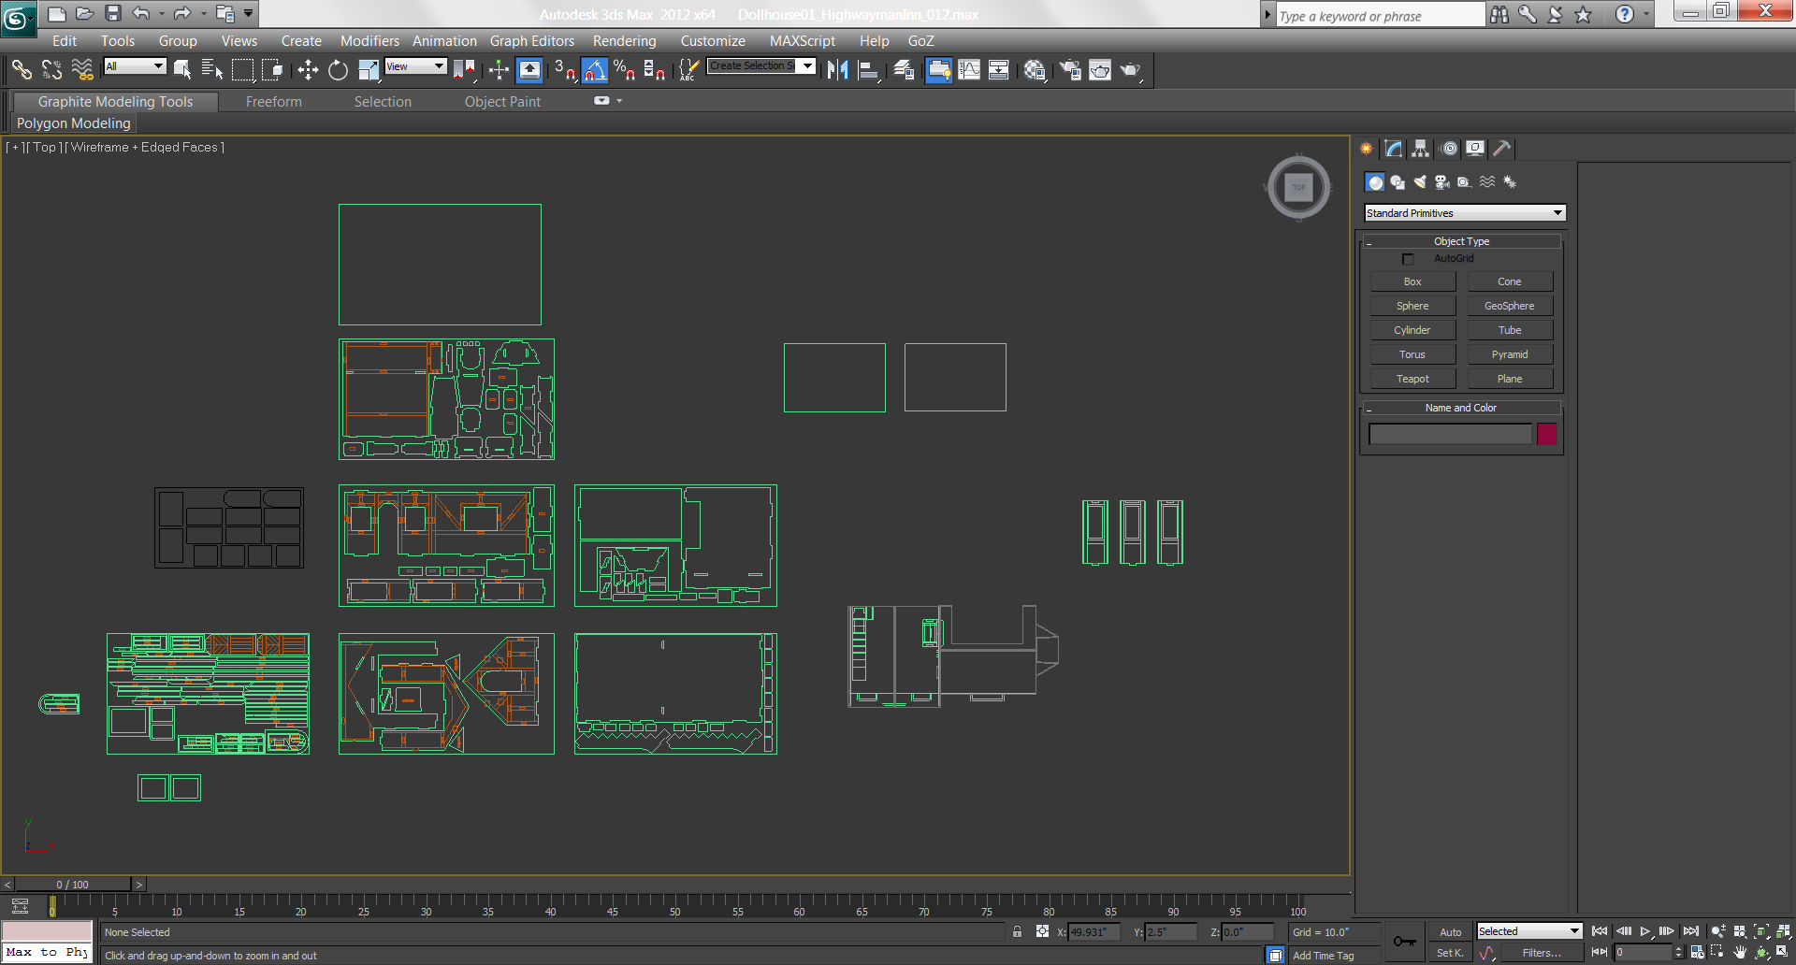
Task: Click the Pyramid primitive button
Action: (x=1510, y=354)
